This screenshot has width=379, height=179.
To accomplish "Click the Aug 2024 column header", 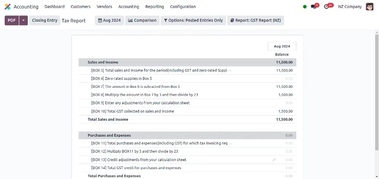I will [x=282, y=46].
